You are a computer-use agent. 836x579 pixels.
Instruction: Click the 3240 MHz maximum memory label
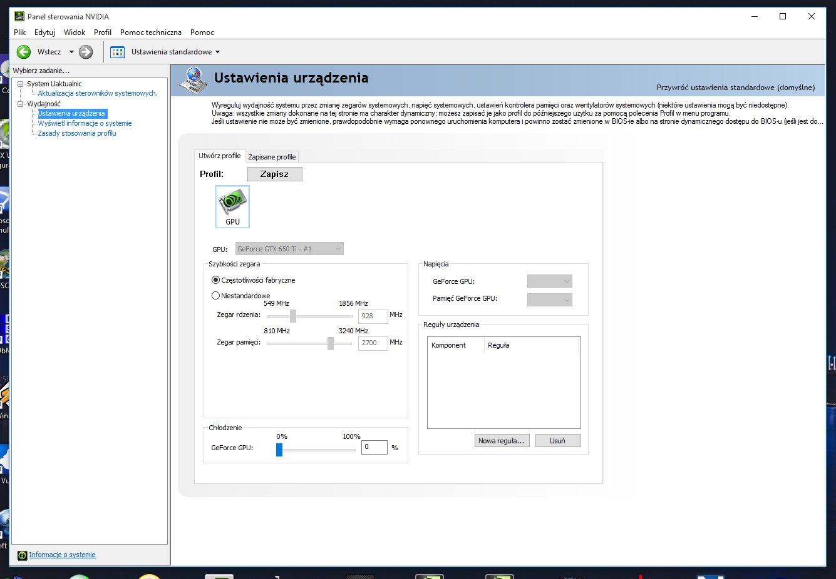coord(353,331)
